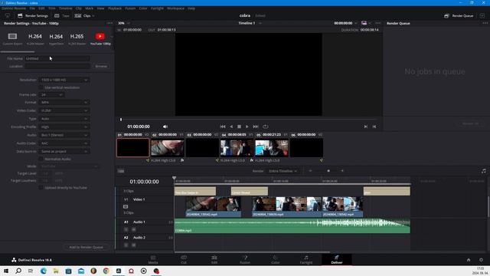
Task: Open the Cut page
Action: [184, 259]
